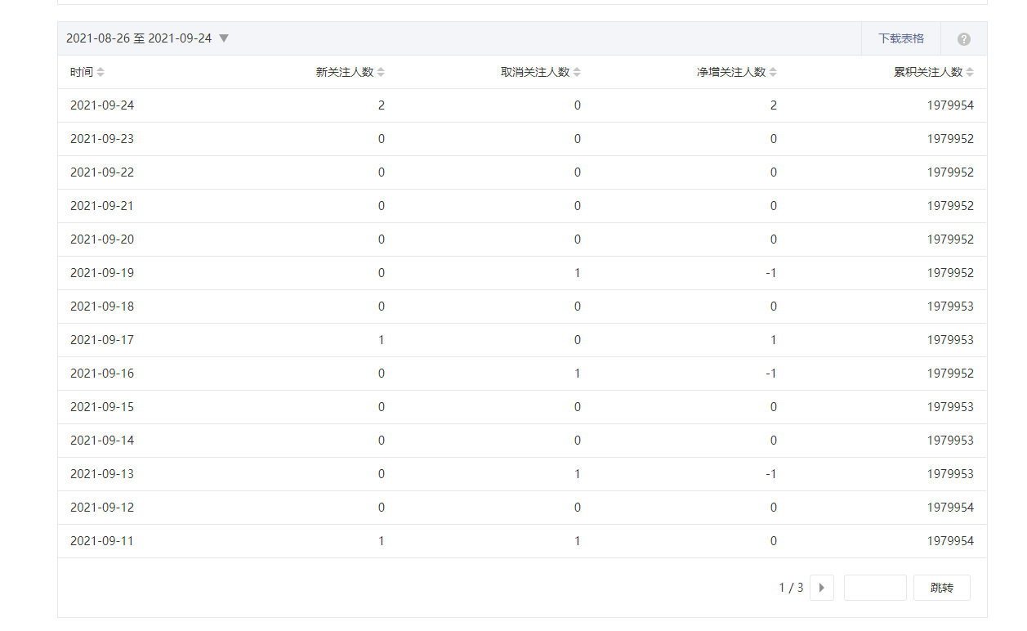Click the 新关注人数 header label
The image size is (1027, 631).
345,72
